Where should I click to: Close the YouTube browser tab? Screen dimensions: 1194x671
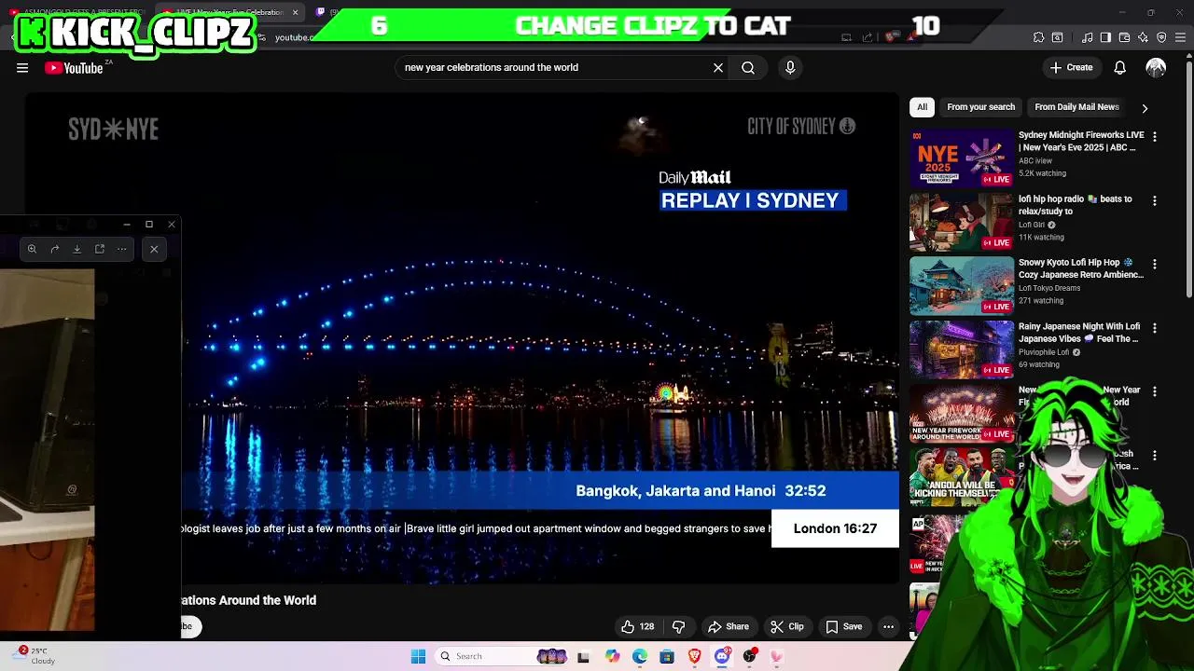click(295, 12)
